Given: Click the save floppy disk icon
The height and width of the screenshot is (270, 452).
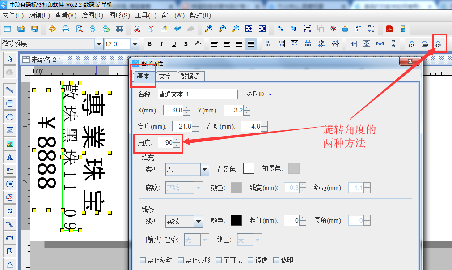Looking at the screenshot, I should click(x=34, y=29).
